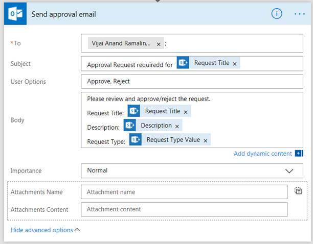313x244 pixels.
Task: Open the three-dot action menu
Action: pos(299,14)
